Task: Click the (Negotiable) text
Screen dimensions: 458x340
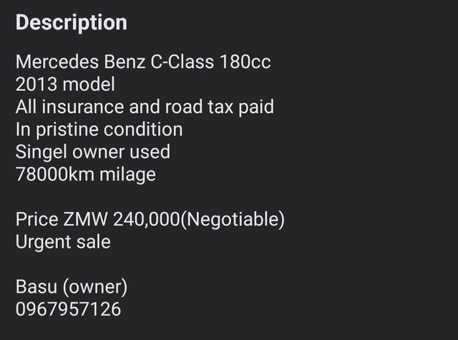Action: pos(233,219)
